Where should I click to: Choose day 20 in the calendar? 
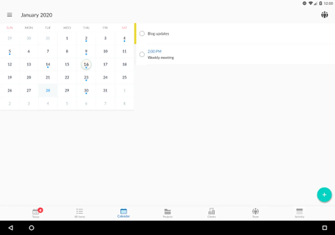click(x=29, y=78)
